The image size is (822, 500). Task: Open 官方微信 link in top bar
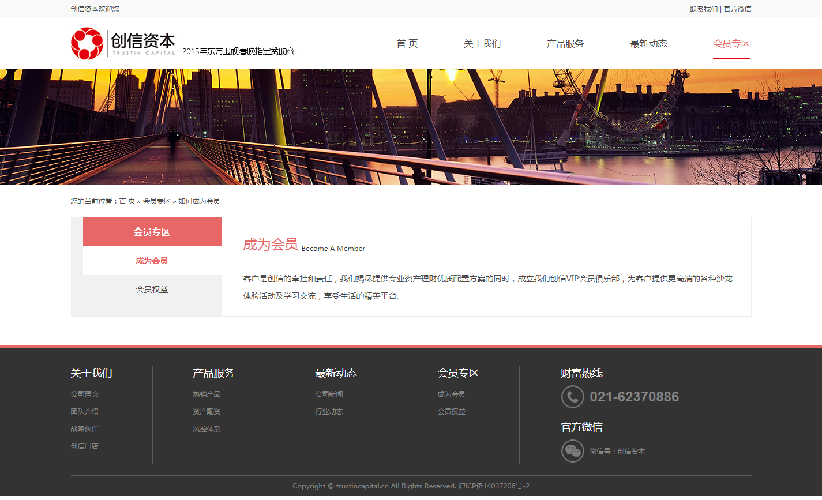(x=738, y=9)
